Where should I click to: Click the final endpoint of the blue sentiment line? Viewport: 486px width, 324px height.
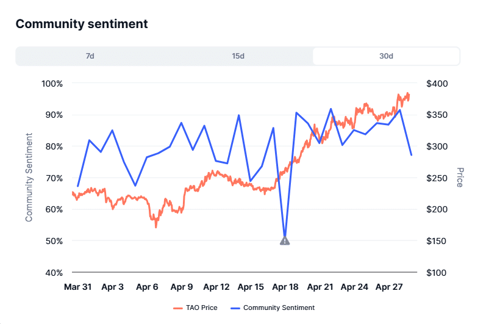coord(411,155)
